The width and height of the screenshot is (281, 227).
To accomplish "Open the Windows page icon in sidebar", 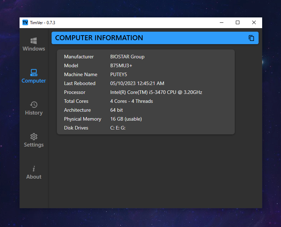I will [x=34, y=41].
